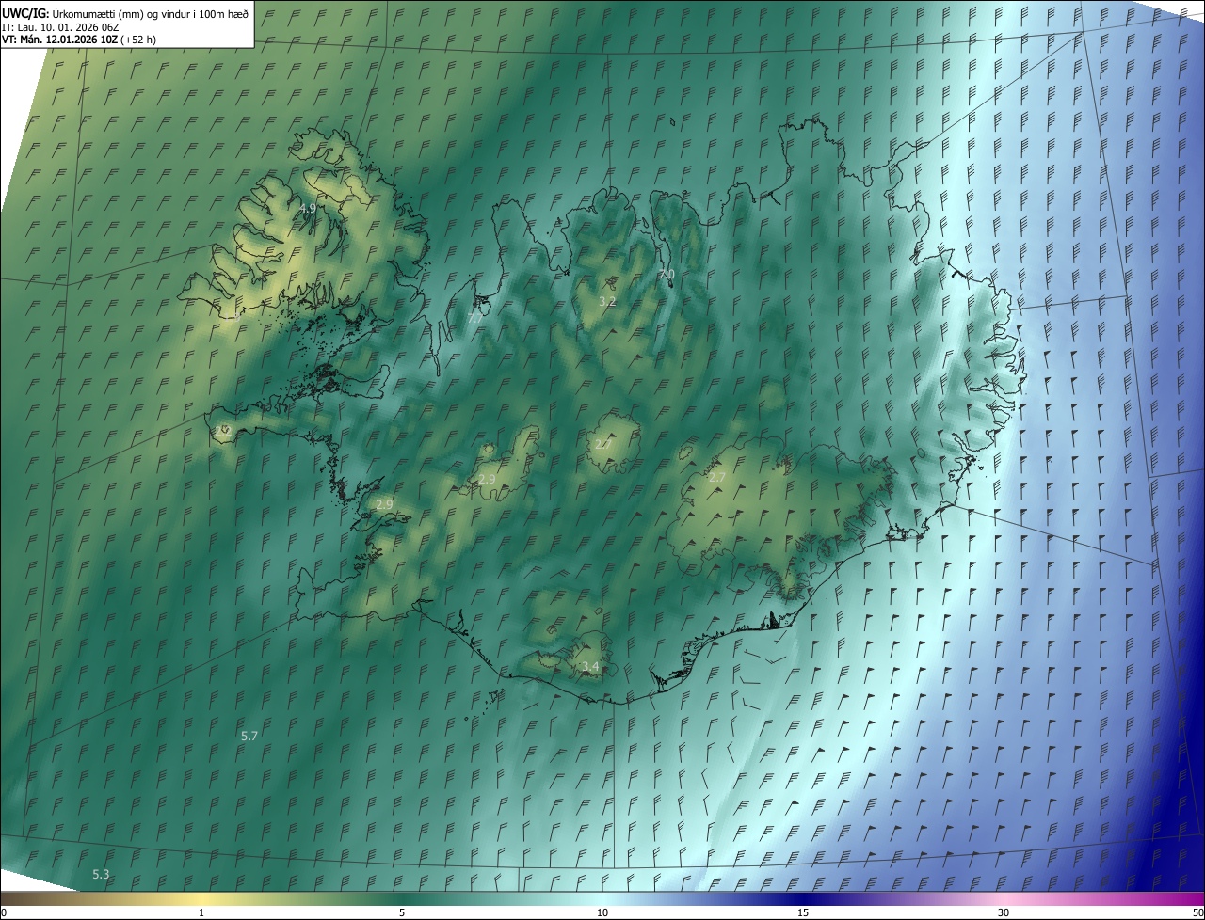Click the forecast offset "(+52 h)"

tap(138, 40)
